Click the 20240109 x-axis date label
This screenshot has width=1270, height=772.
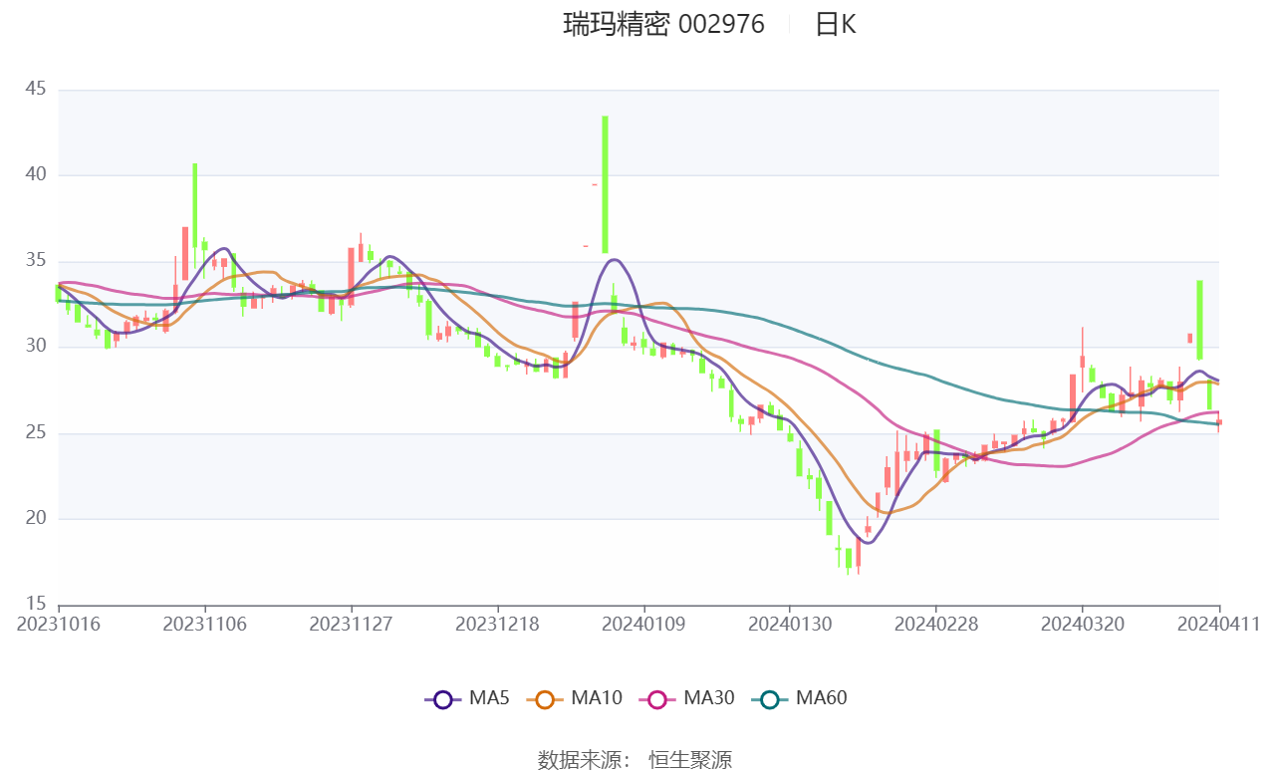tap(643, 624)
